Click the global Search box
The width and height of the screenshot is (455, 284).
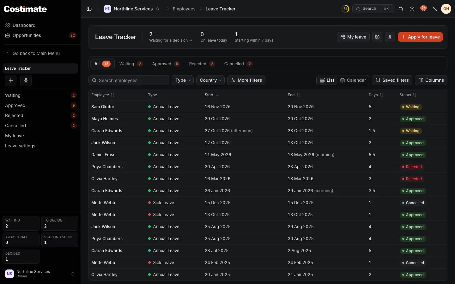[373, 9]
